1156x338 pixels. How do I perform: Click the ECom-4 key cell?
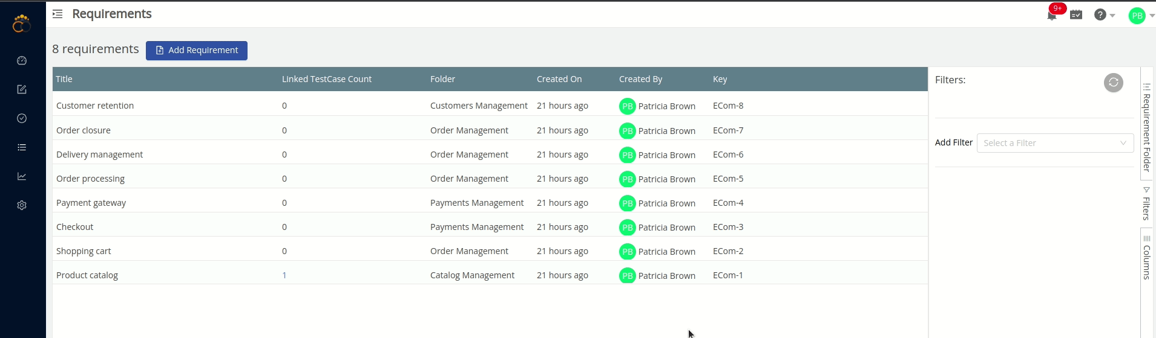pyautogui.click(x=728, y=203)
